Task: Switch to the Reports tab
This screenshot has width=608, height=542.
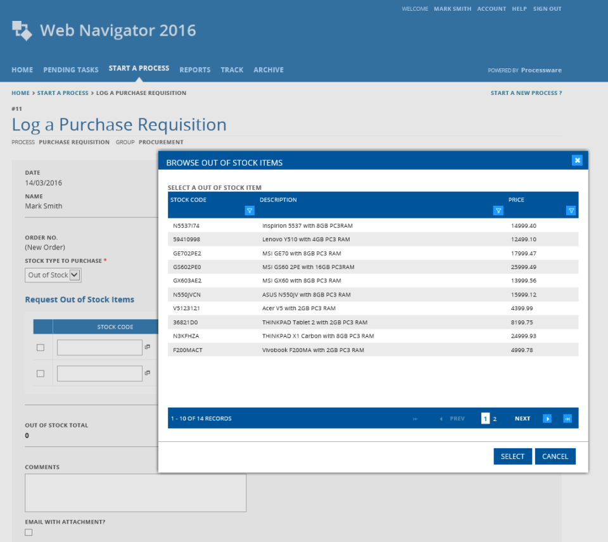Action: click(194, 70)
